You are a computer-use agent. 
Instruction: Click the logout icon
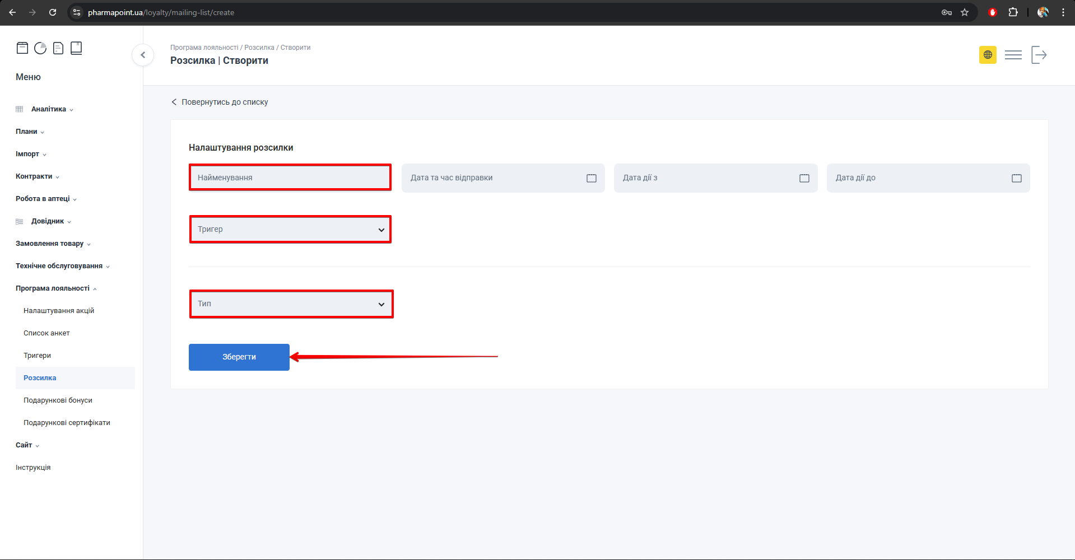[1039, 55]
